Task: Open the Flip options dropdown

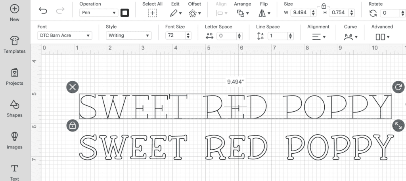Action: click(x=264, y=13)
